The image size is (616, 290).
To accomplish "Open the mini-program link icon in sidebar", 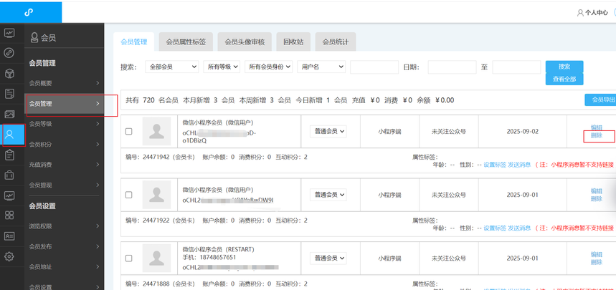I will (9, 53).
